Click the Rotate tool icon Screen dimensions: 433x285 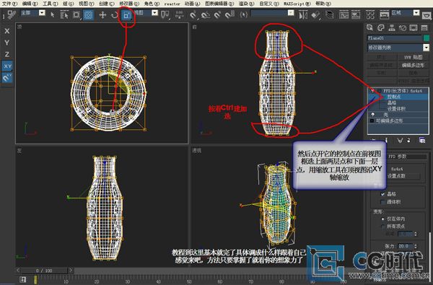coord(115,14)
